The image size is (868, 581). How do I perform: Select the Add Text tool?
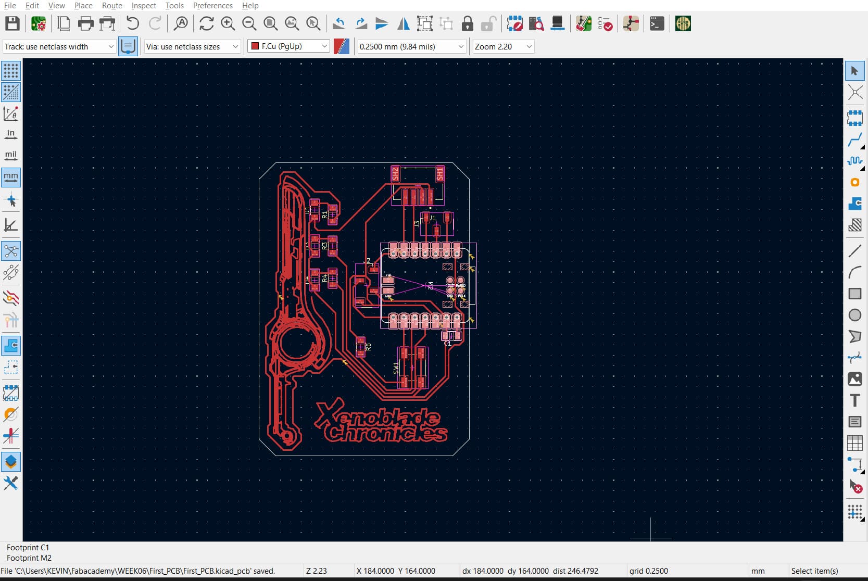tap(854, 400)
